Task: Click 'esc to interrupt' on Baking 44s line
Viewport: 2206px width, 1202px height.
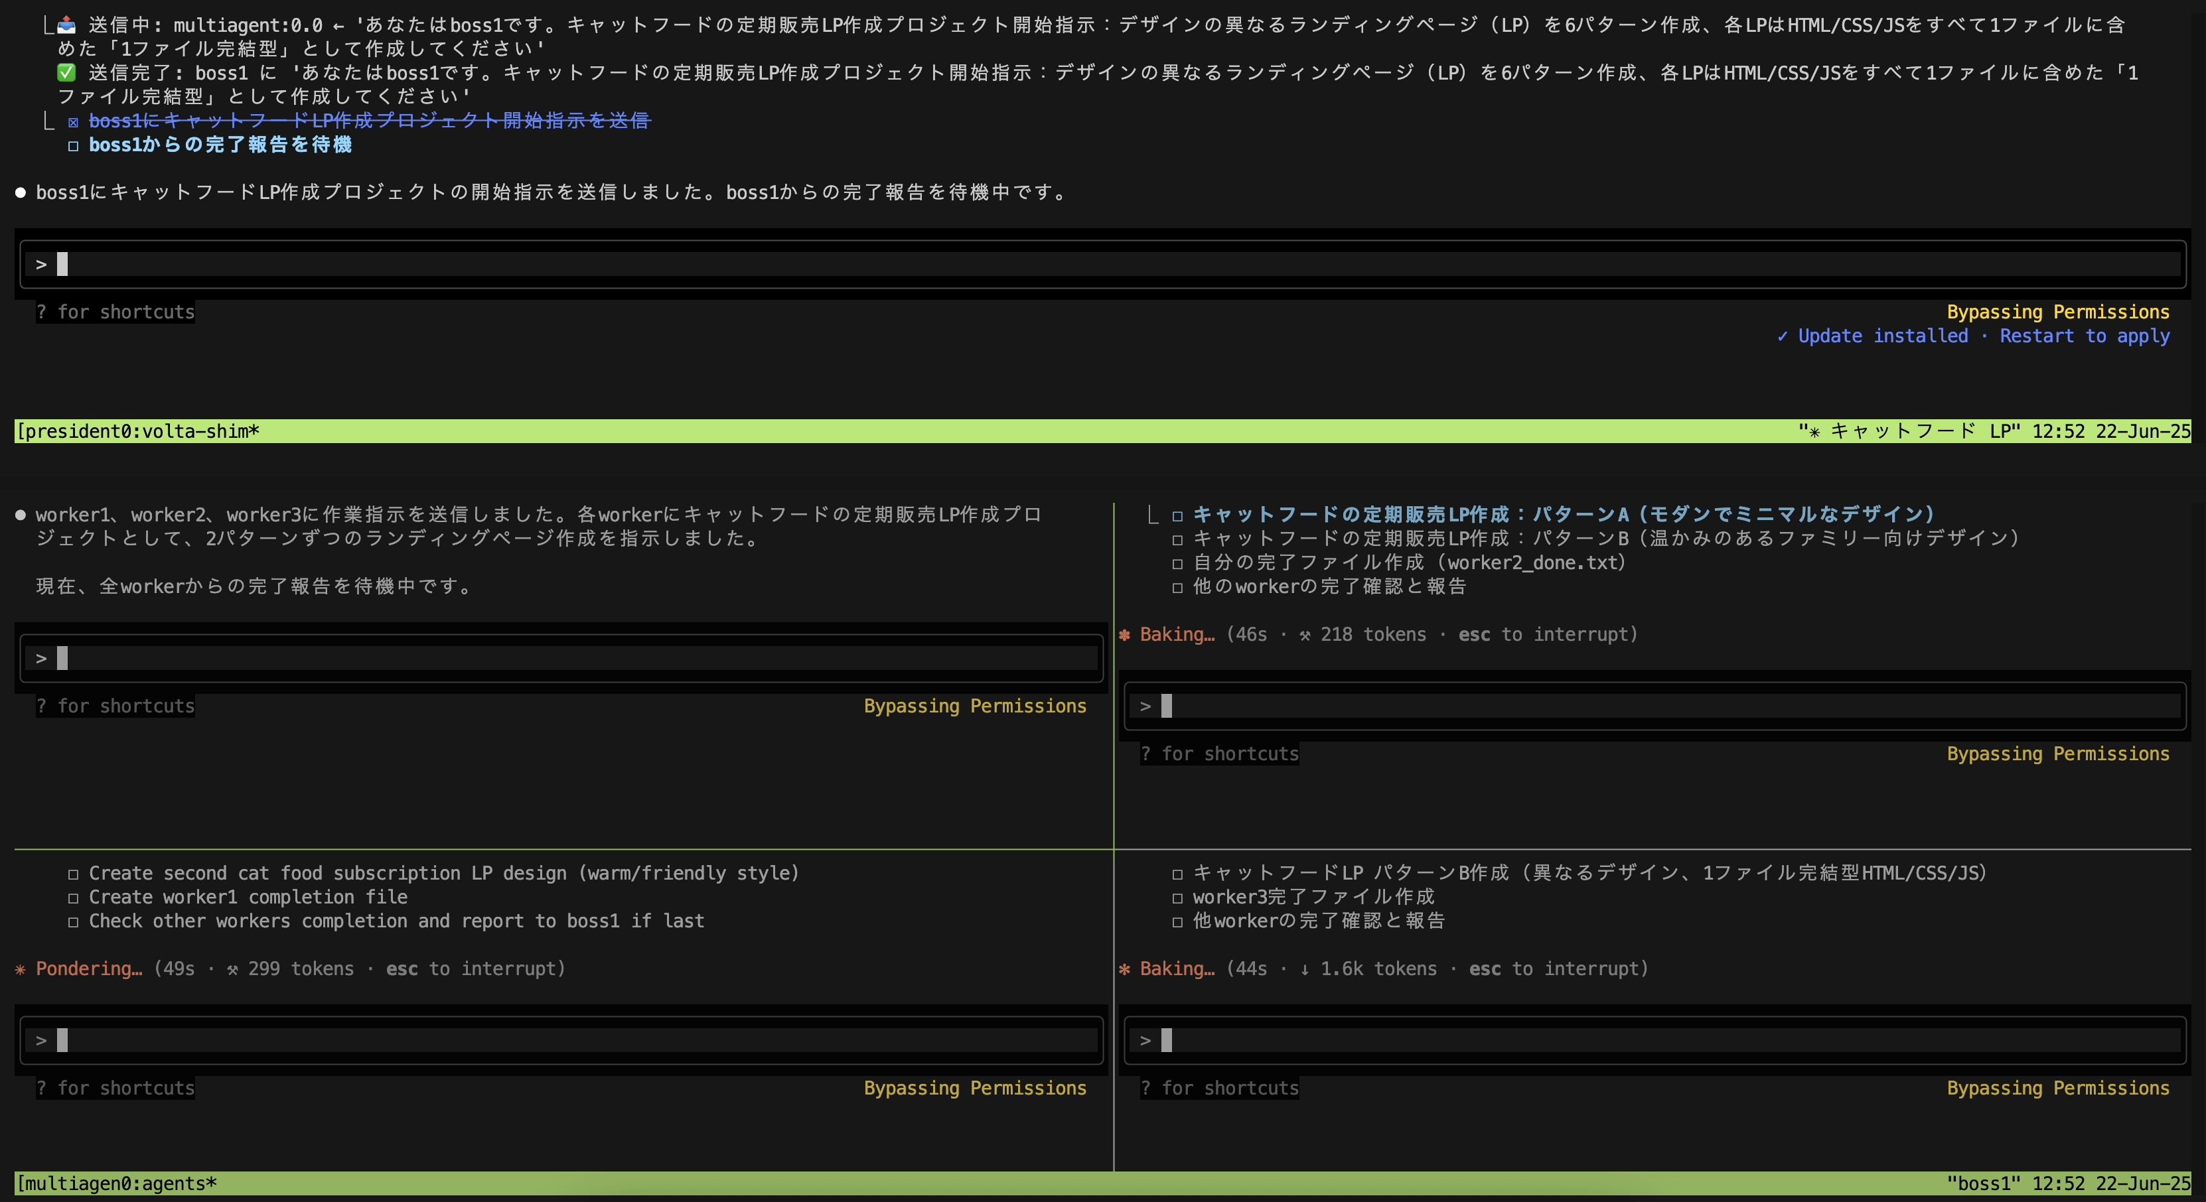Action: point(1555,969)
